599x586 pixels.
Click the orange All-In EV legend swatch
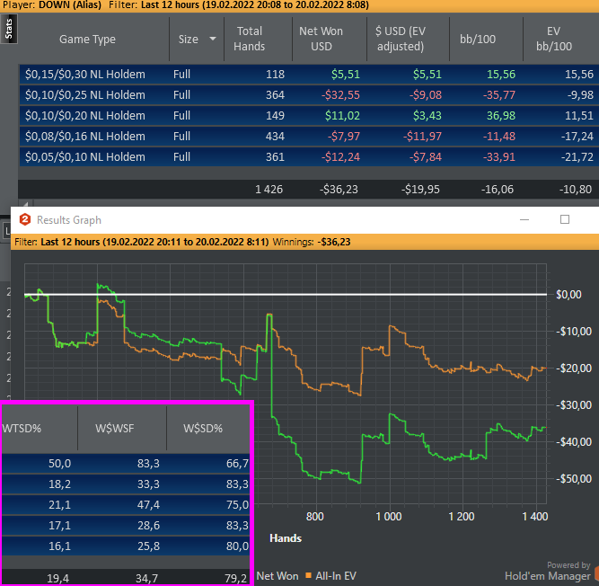click(x=308, y=575)
